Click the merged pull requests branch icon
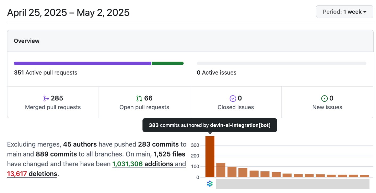This screenshot has width=376, height=193. (46, 99)
